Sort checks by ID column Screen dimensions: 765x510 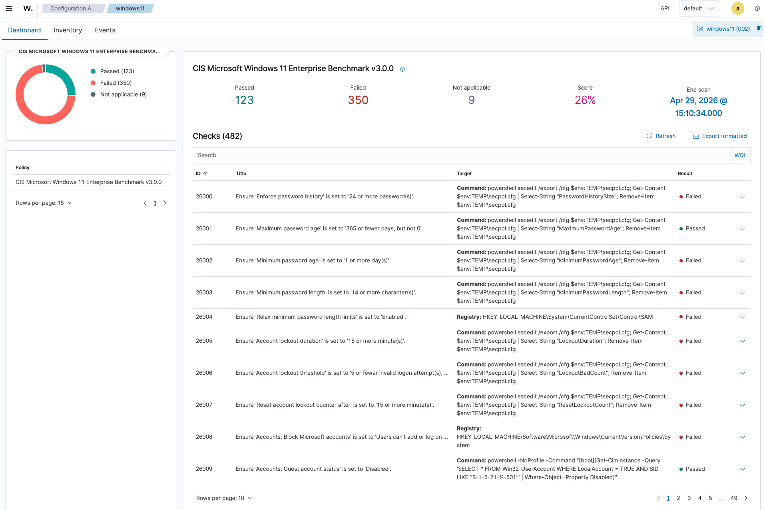(202, 174)
